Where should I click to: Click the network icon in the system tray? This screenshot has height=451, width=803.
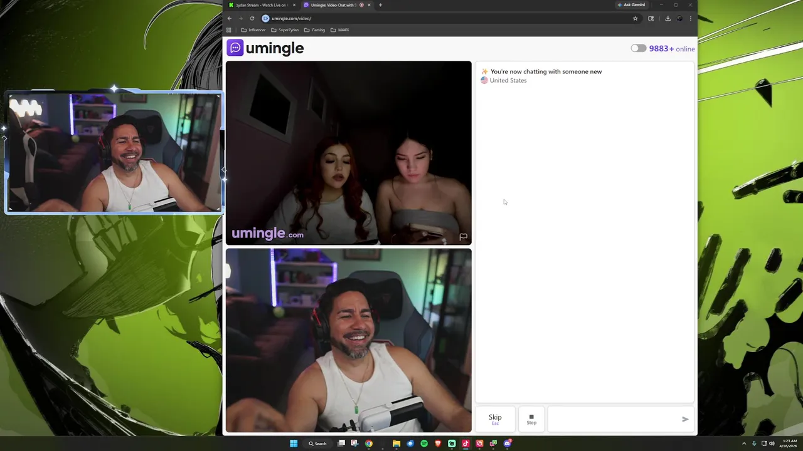tap(764, 443)
